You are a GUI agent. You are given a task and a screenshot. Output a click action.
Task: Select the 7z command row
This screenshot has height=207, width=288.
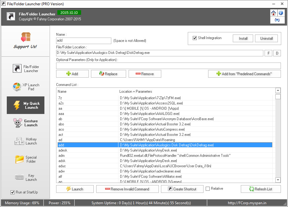(x=165, y=98)
